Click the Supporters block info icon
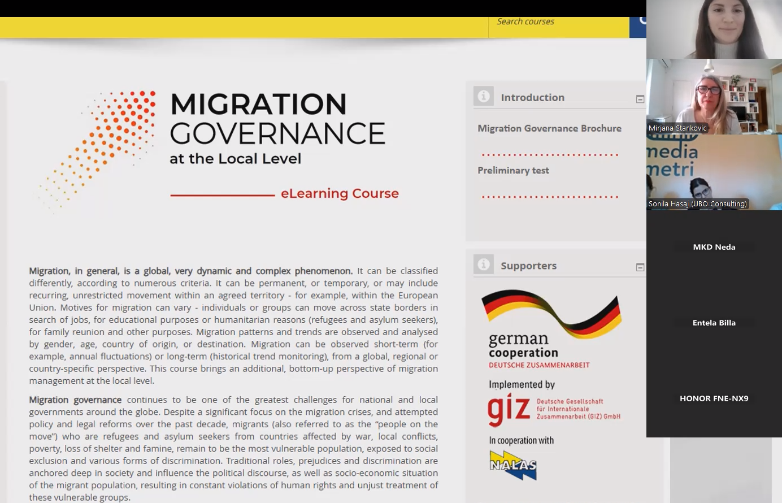The width and height of the screenshot is (782, 503). (484, 264)
